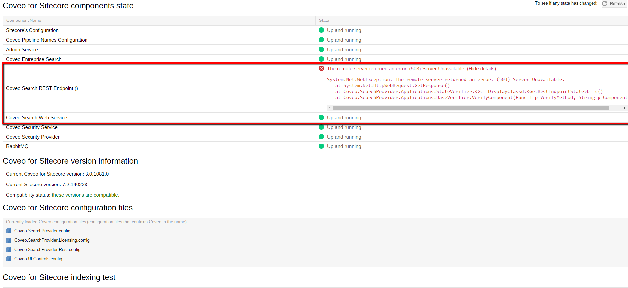The image size is (628, 288).
Task: Click the State column header
Action: pyautogui.click(x=472, y=21)
